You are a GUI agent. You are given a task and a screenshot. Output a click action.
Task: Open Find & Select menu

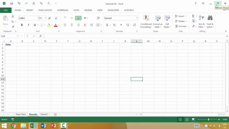210,21
